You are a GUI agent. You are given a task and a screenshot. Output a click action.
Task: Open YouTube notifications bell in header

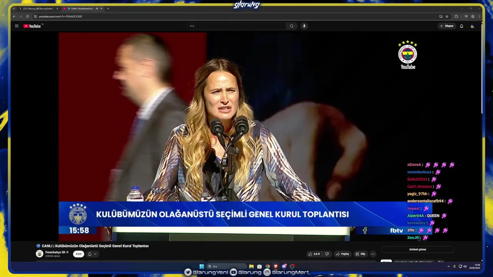(461, 26)
